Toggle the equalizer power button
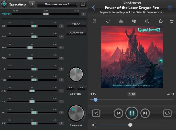Image resolution: width=176 pixels, height=130 pixels. tap(4, 4)
